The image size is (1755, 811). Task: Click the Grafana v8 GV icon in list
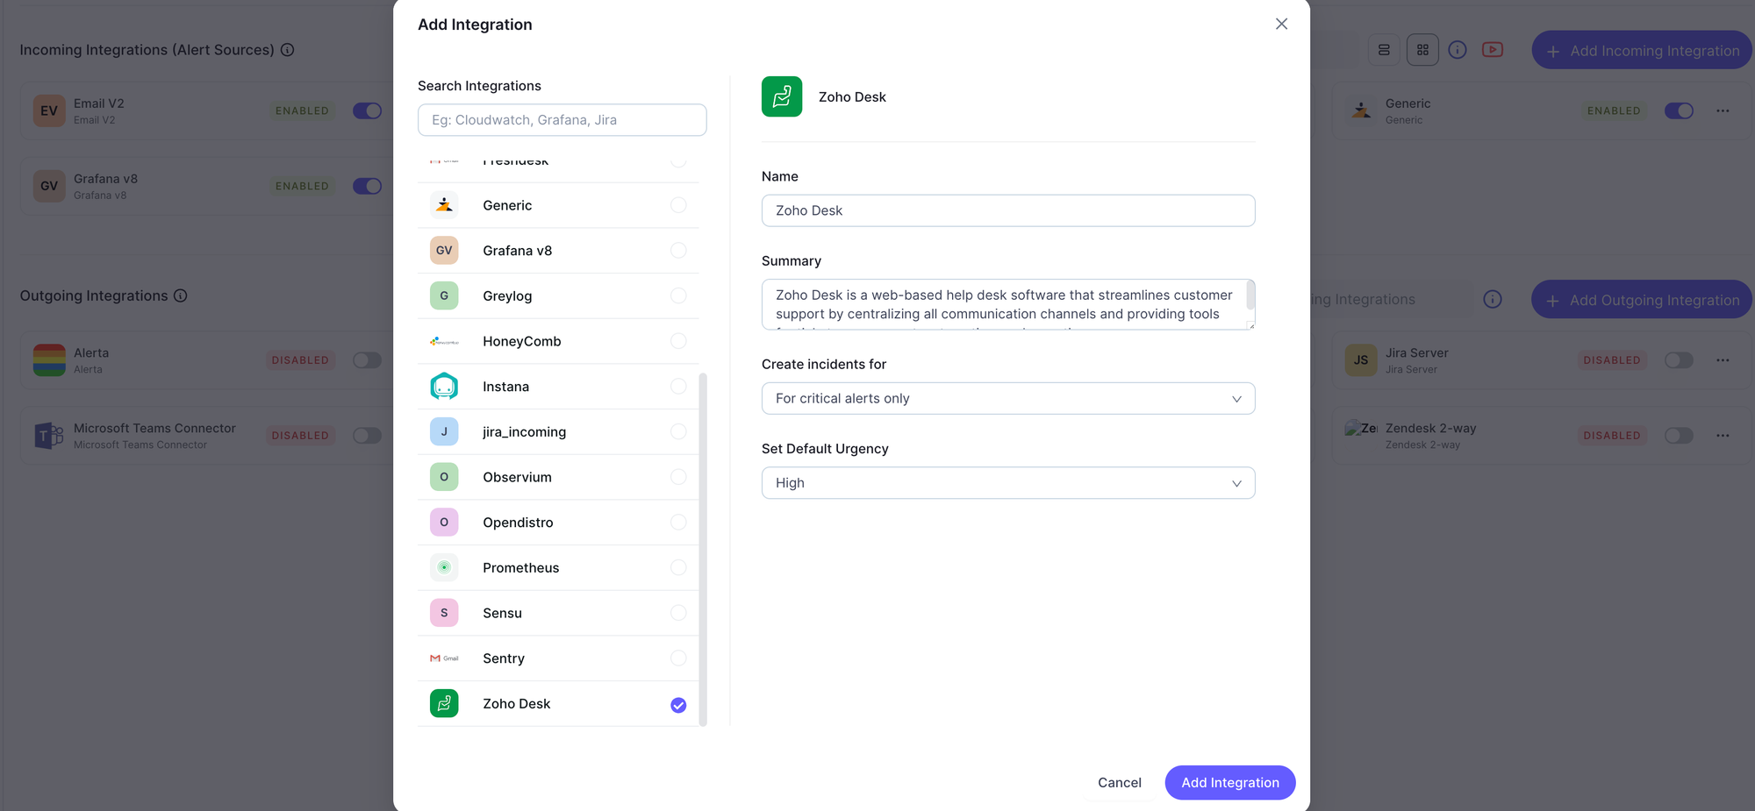pyautogui.click(x=444, y=251)
